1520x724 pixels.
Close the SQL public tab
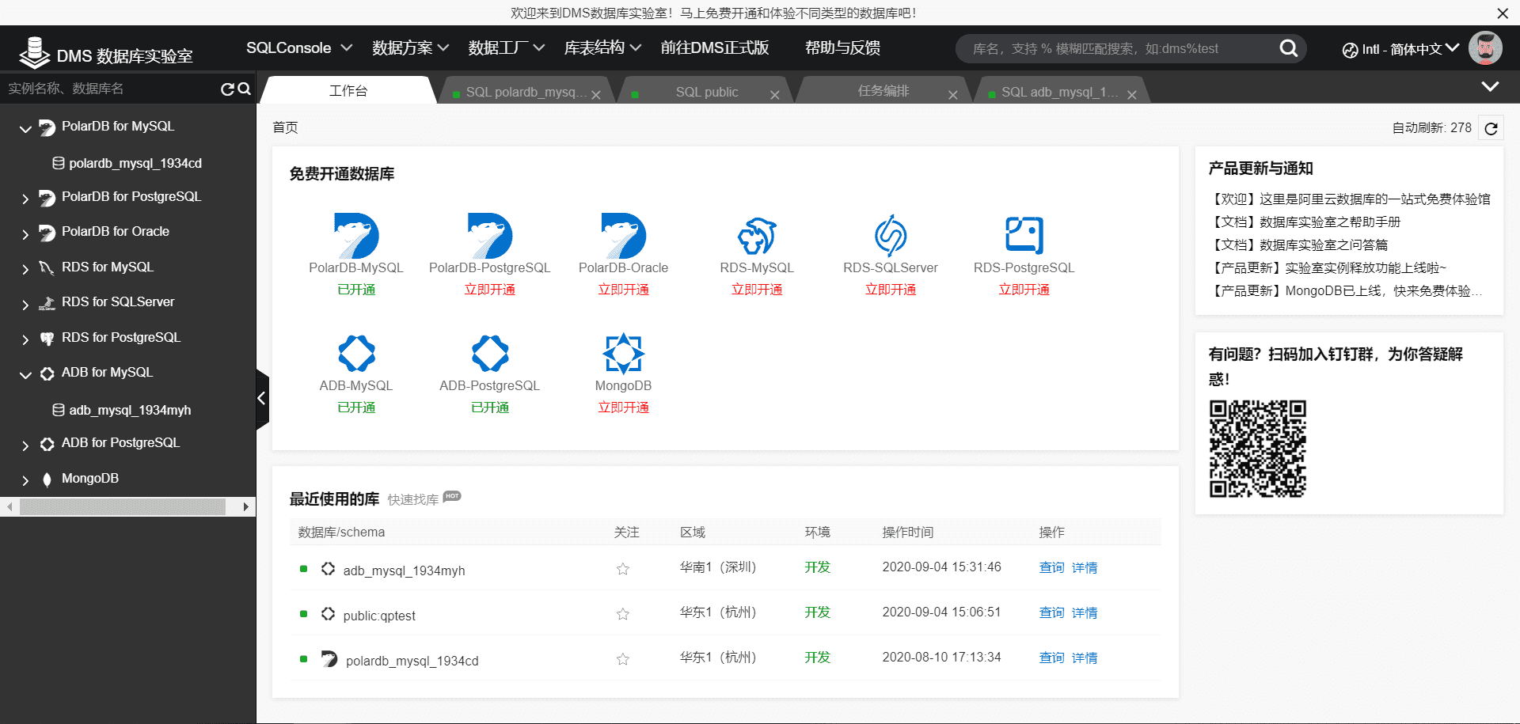[775, 95]
